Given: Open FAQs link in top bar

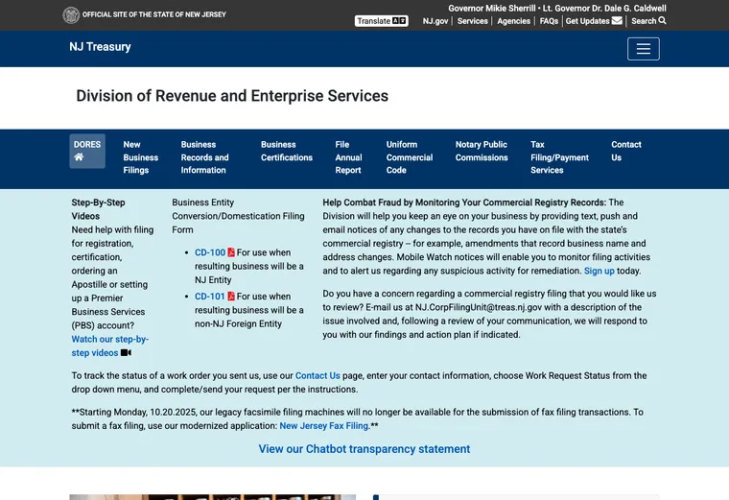Looking at the screenshot, I should (549, 21).
